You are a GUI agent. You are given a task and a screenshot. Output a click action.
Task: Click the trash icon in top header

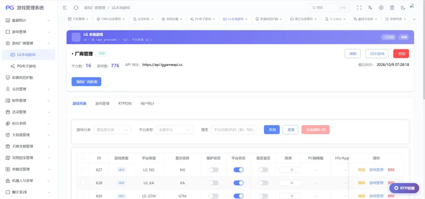(x=392, y=8)
